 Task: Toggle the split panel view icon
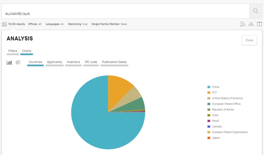259,24
